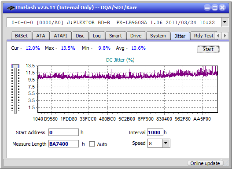Screen dimensions: 232x169
Task: Focus the Start Address input field
Action: [63, 132]
